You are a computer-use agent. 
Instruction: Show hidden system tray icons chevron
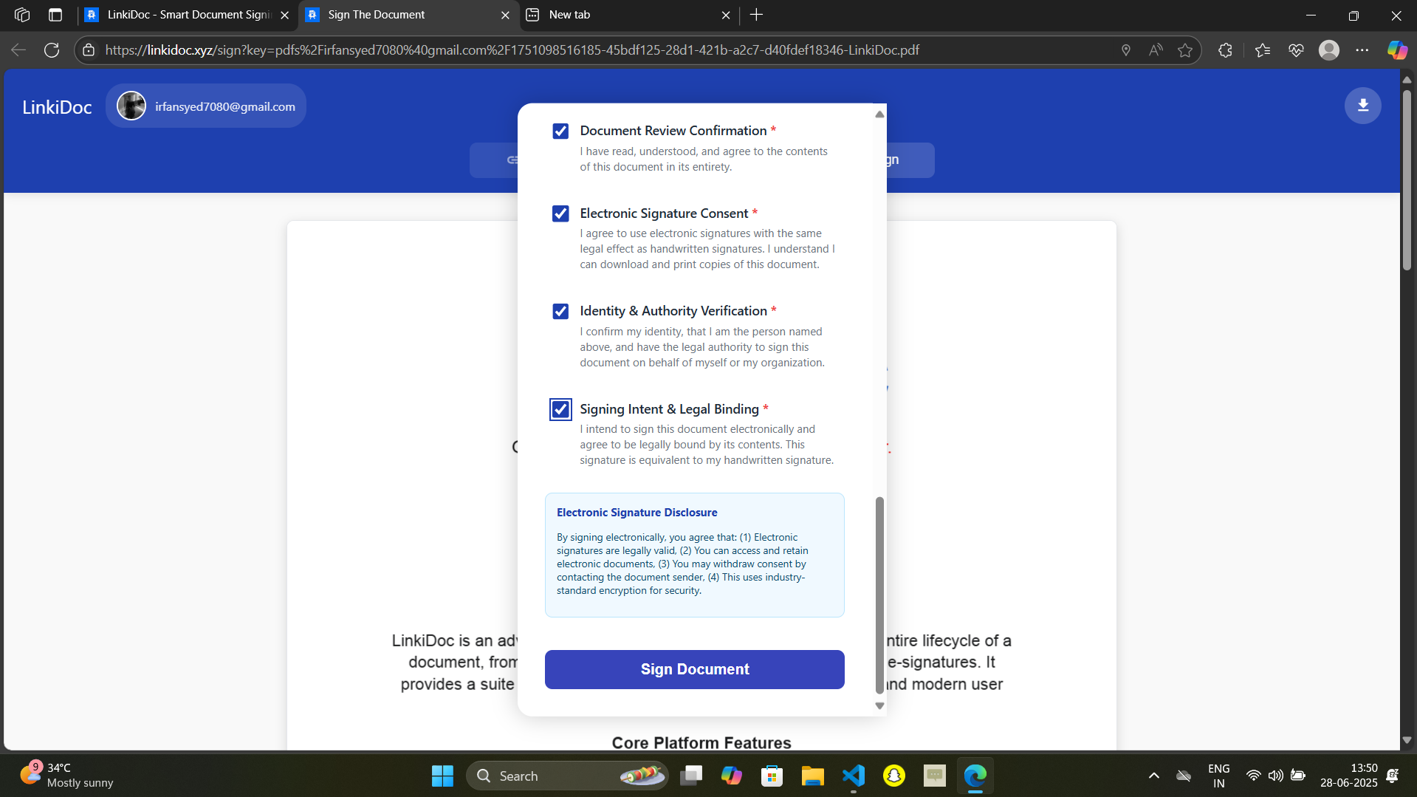(x=1153, y=776)
